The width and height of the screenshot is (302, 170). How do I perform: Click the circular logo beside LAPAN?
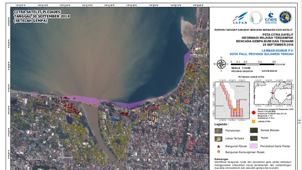tap(256, 18)
